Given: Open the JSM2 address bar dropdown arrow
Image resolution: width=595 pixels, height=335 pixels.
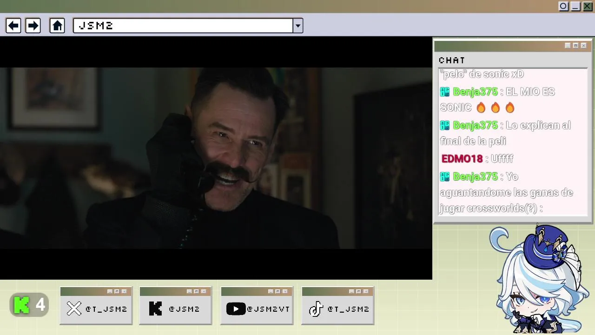Looking at the screenshot, I should coord(298,26).
